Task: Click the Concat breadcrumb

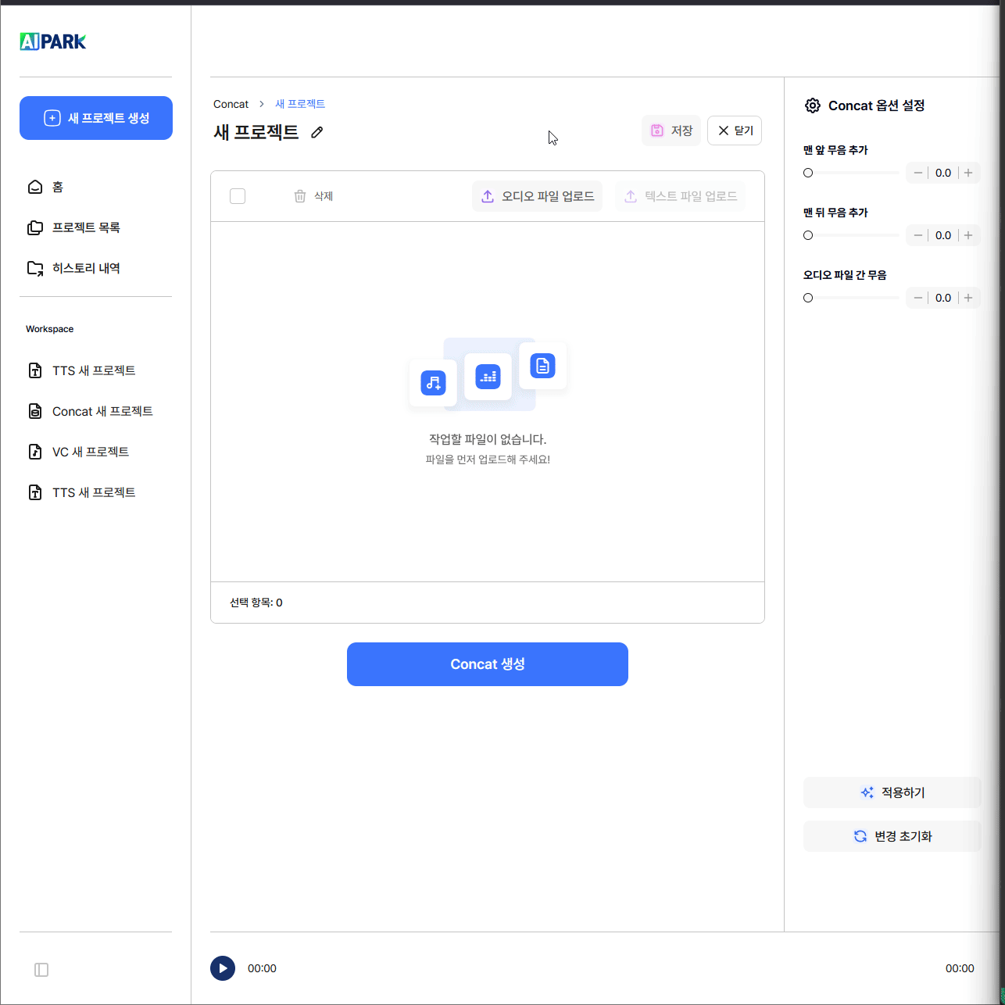Action: point(231,104)
